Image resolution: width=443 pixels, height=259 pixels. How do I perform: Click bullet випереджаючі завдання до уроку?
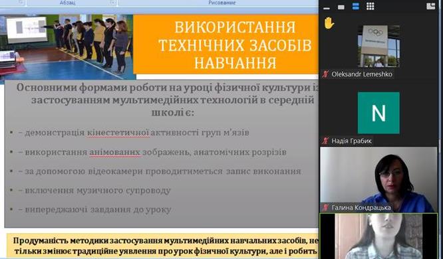coord(94,210)
